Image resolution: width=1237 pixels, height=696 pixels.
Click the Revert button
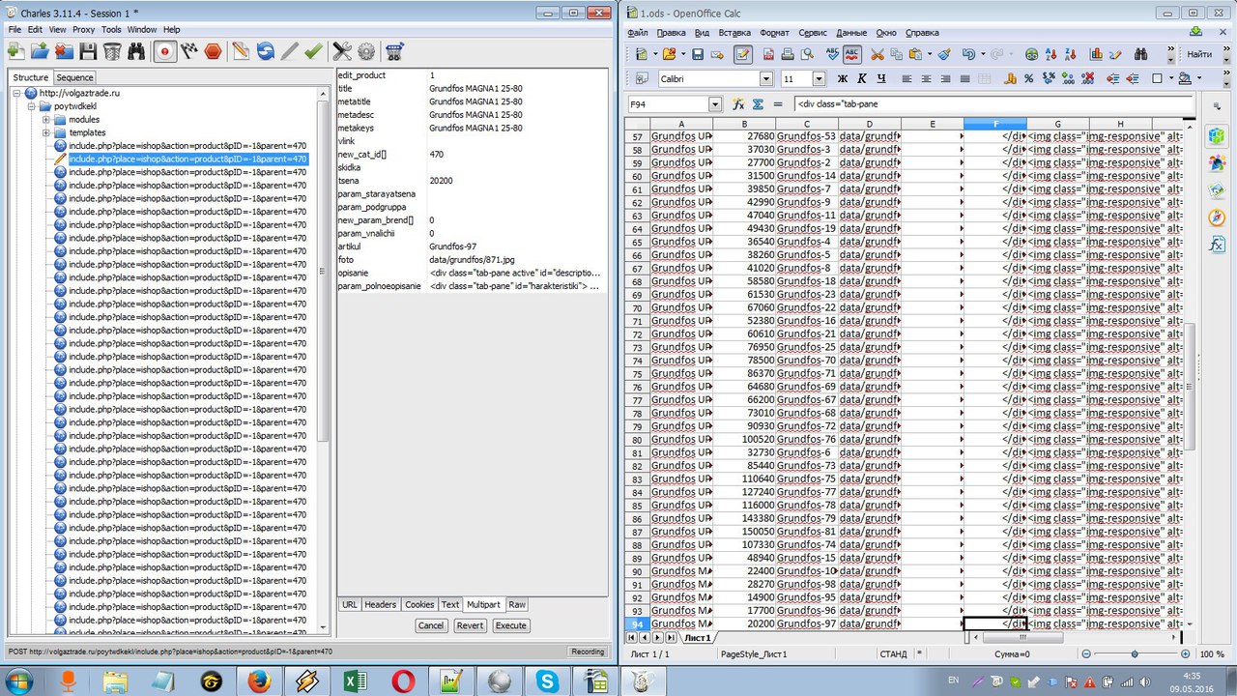point(470,625)
